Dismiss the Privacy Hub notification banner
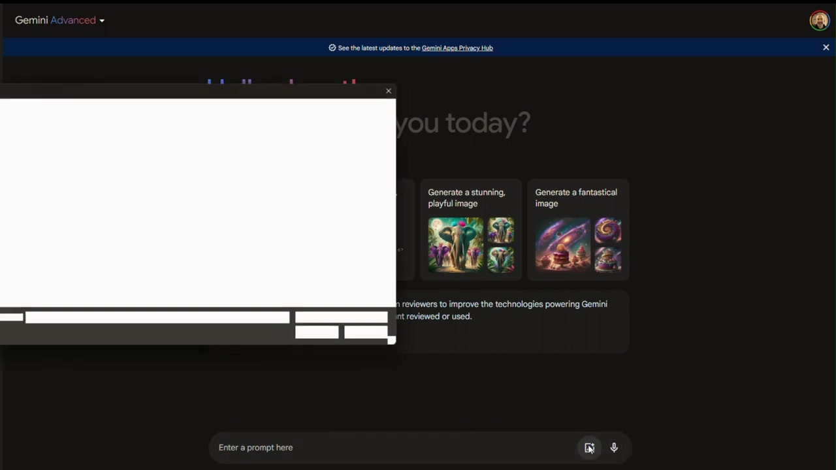 pos(826,48)
